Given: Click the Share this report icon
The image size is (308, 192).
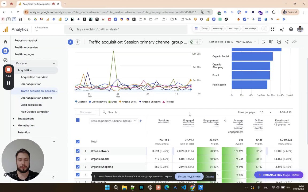Looking at the screenshot, I should [x=287, y=42].
